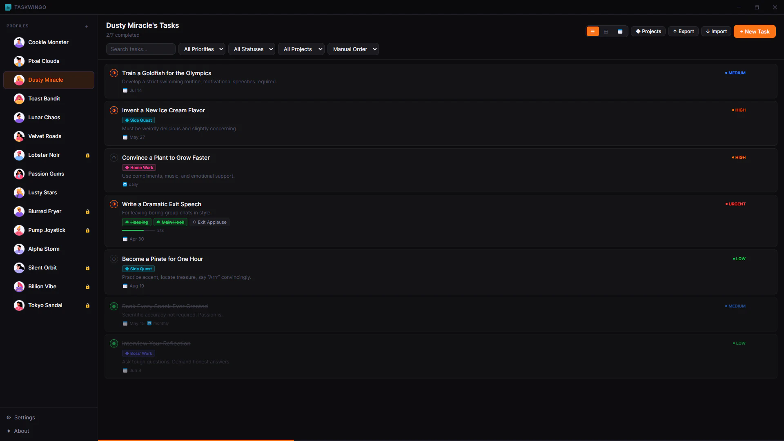Click the URGENT priority label
Screen dimensions: 784x441
pyautogui.click(x=735, y=204)
